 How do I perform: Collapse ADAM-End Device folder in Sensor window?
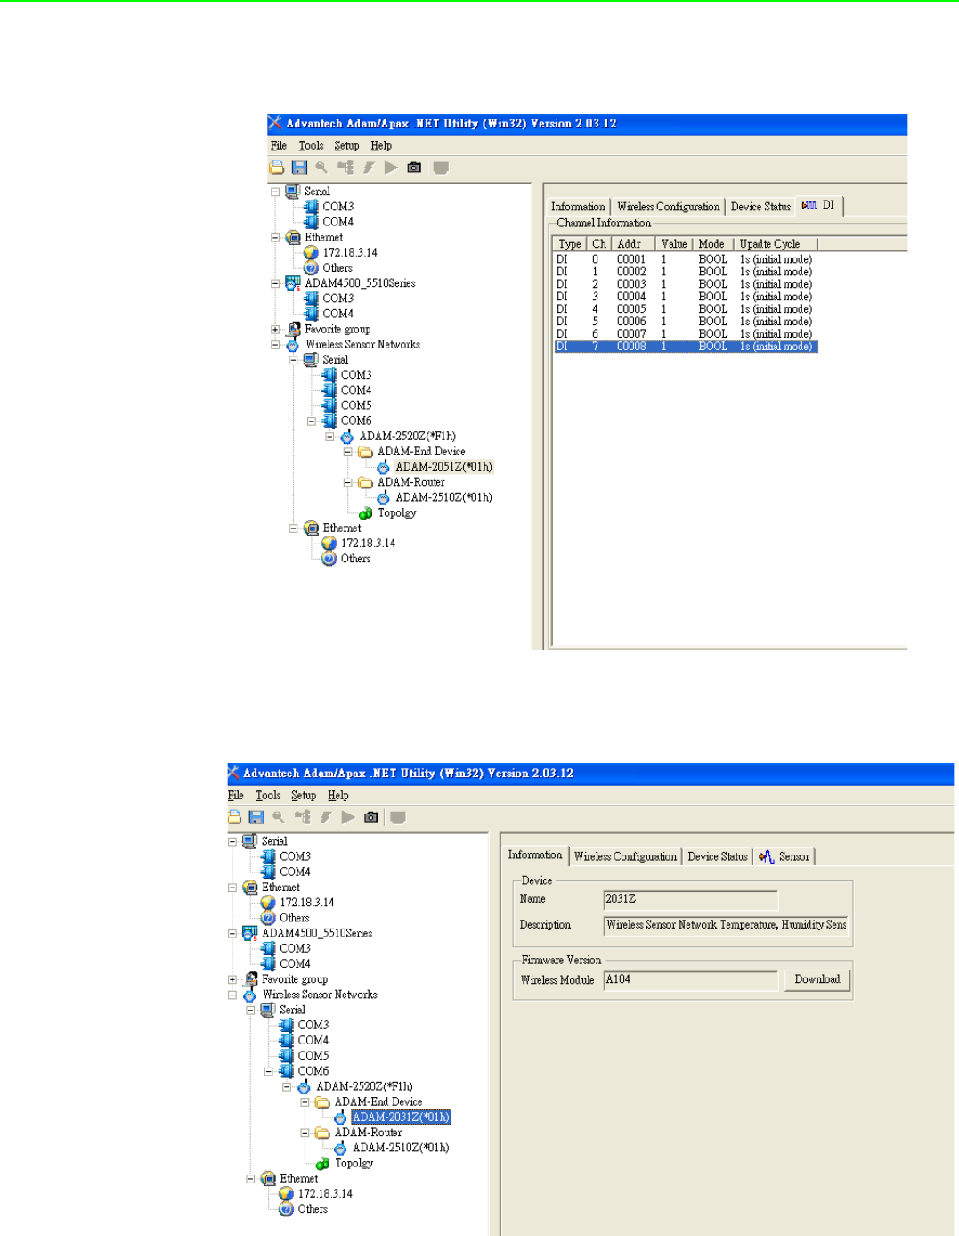click(x=305, y=1102)
